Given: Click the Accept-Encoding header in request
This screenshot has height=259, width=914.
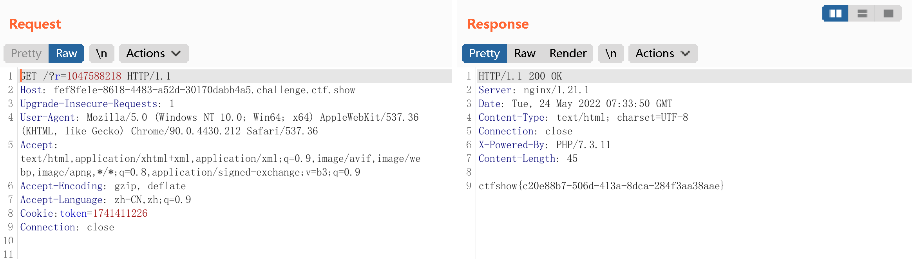Looking at the screenshot, I should coord(62,186).
